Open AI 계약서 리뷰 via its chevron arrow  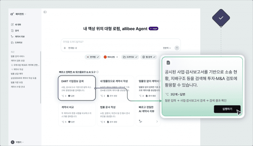pos(157,121)
